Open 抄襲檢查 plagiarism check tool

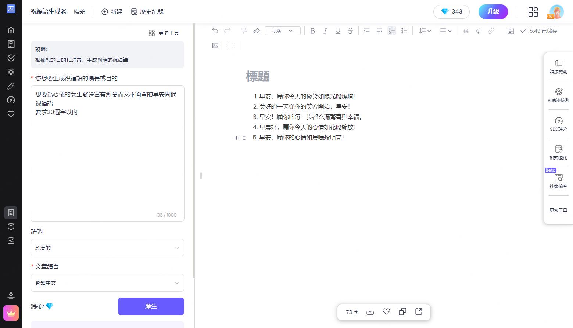pyautogui.click(x=558, y=181)
